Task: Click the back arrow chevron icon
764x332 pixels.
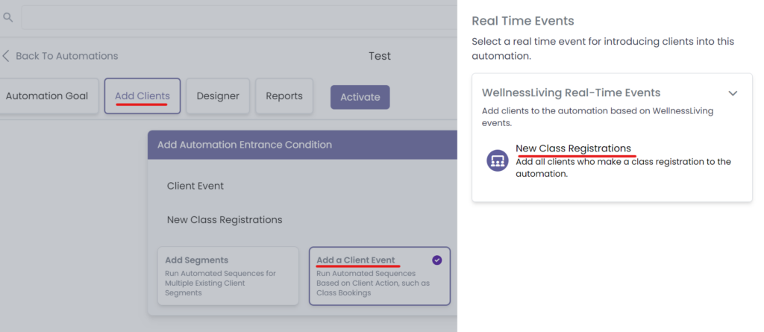Action: [x=6, y=56]
